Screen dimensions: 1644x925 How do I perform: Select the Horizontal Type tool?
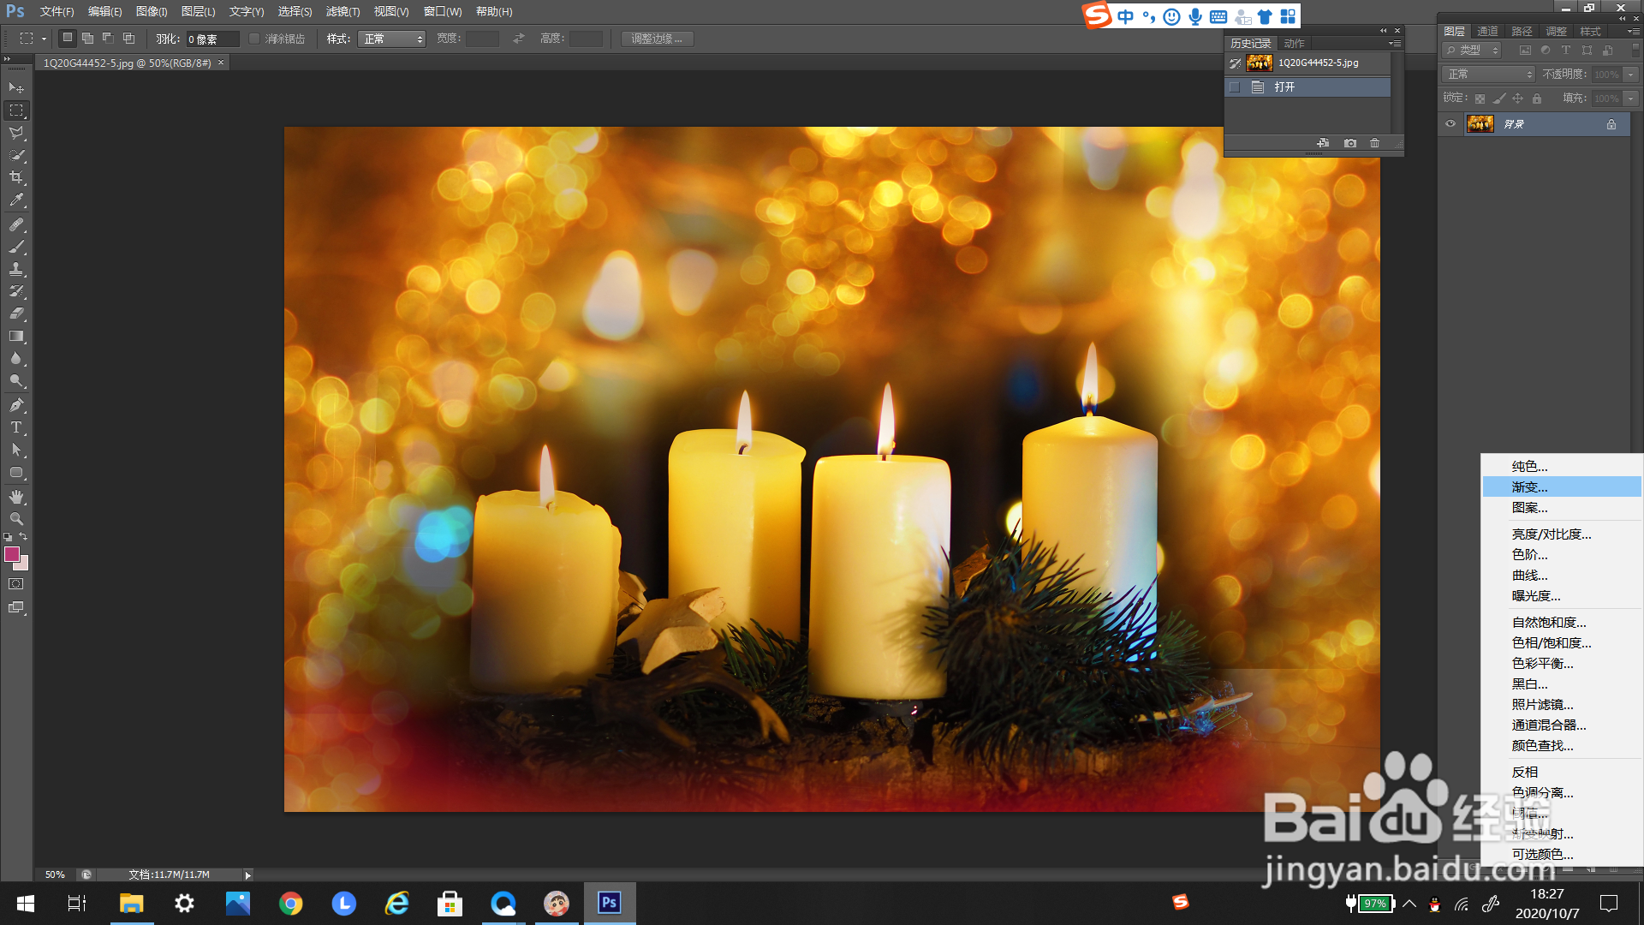[x=16, y=427]
